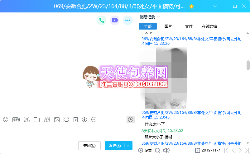Open the send file folder icon
The image size is (250, 154).
[x=37, y=119]
